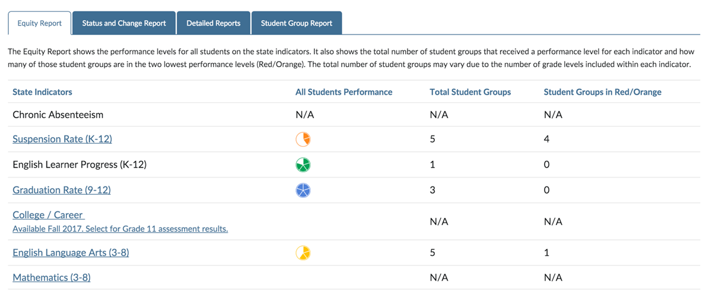
Task: Open the Suspension Rate (K-12) link
Action: click(x=62, y=139)
